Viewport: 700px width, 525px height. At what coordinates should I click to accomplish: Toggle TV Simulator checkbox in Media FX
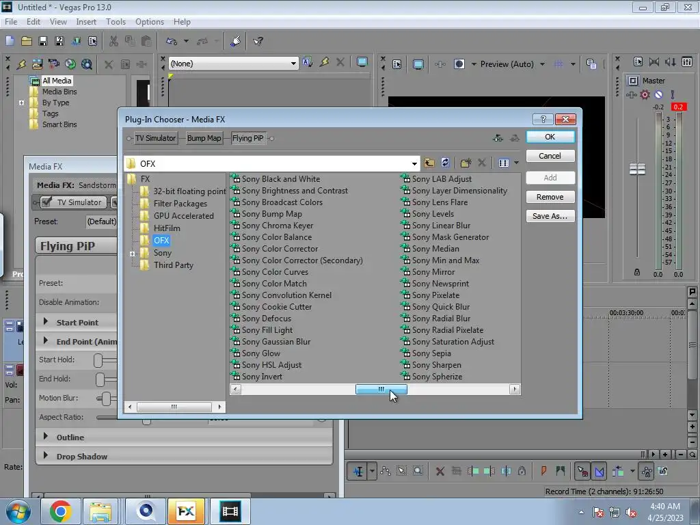(x=46, y=202)
